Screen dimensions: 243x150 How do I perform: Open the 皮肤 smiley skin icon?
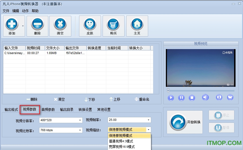90,24
